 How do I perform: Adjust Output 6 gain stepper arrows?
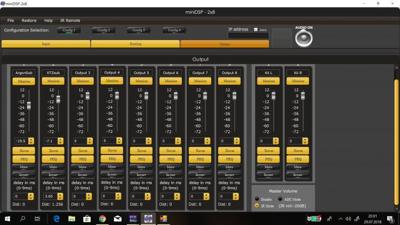tap(178, 141)
